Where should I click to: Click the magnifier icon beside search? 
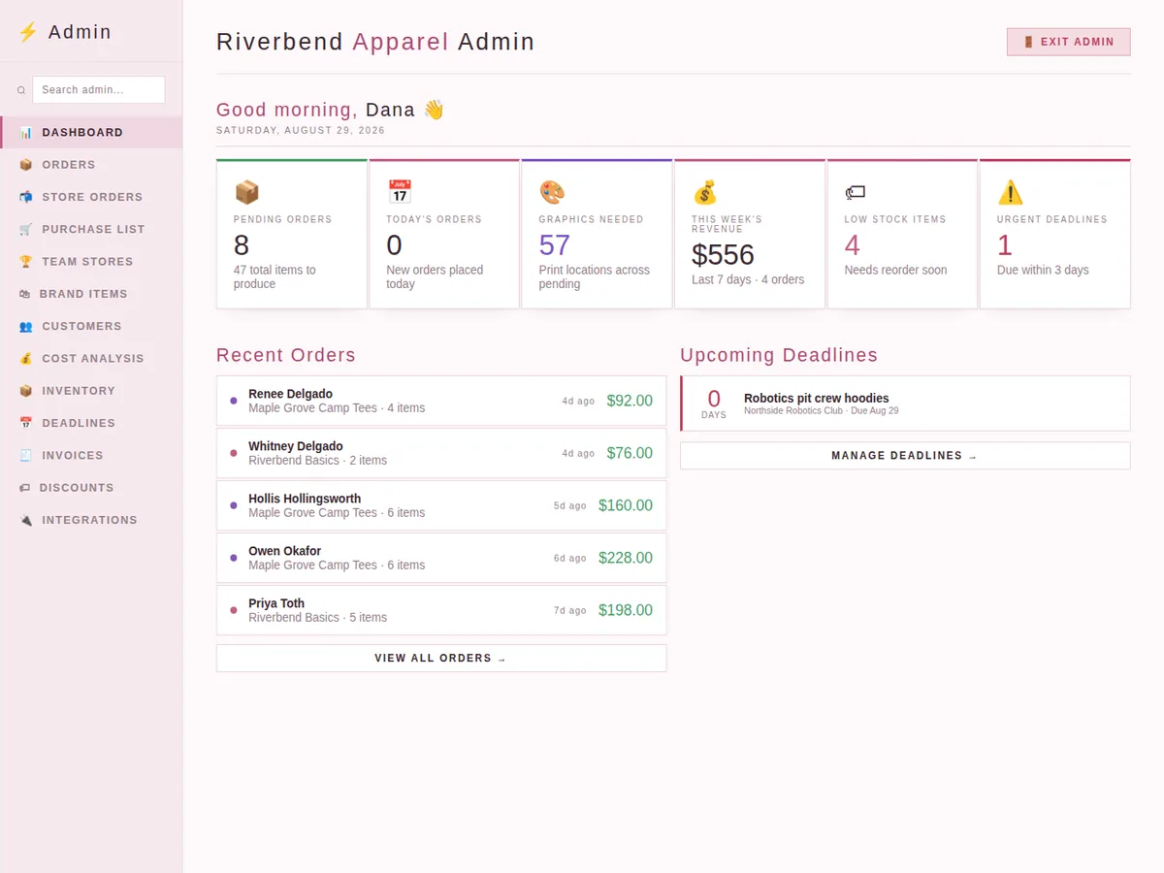(x=21, y=90)
